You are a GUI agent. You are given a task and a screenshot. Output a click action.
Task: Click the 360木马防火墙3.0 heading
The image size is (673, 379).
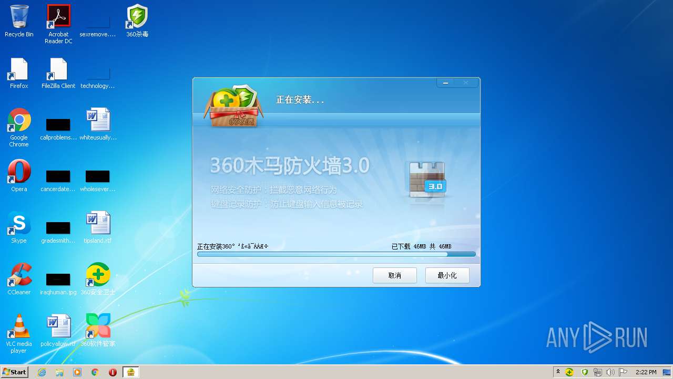[290, 166]
